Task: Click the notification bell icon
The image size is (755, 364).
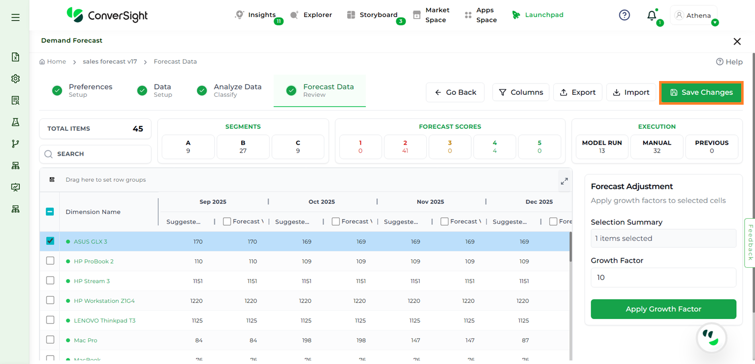Action: coord(652,15)
